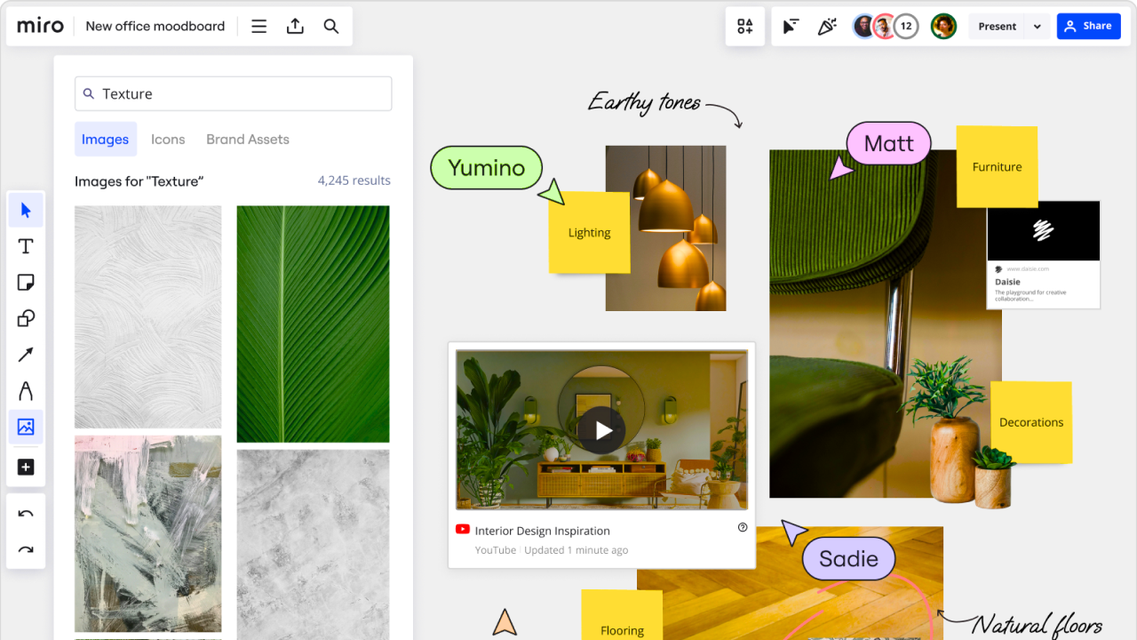Select the grey concrete texture thumbnail
The height and width of the screenshot is (640, 1137).
(313, 544)
